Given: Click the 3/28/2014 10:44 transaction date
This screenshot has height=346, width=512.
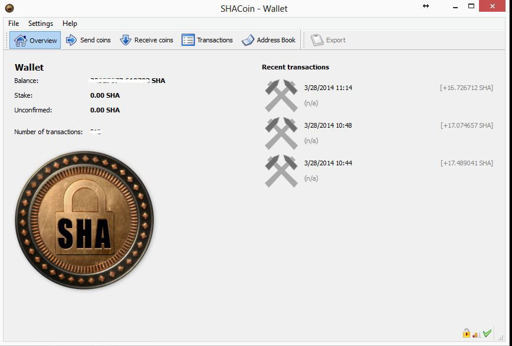Looking at the screenshot, I should [x=328, y=163].
